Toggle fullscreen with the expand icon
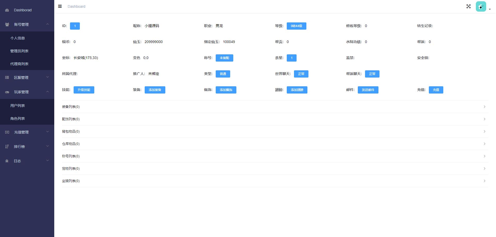This screenshot has width=496, height=237. pos(468,6)
